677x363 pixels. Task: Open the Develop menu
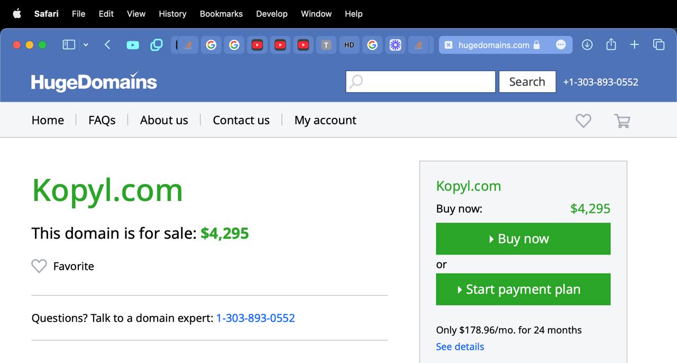pos(272,14)
